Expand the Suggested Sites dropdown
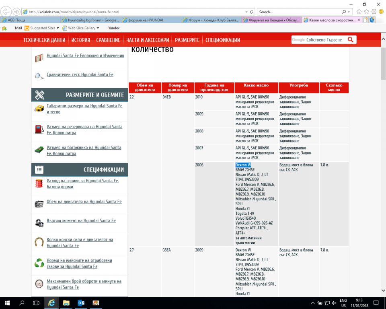Screen dimensions: 386x309 click(58, 28)
